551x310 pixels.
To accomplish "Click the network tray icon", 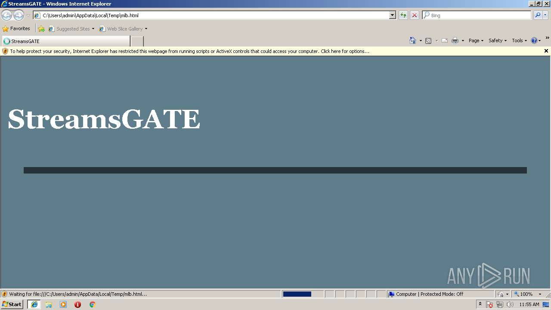I will pyautogui.click(x=500, y=305).
